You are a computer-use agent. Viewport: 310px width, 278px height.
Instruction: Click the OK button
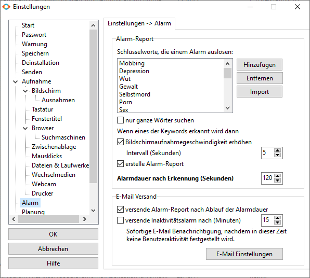pos(53,234)
